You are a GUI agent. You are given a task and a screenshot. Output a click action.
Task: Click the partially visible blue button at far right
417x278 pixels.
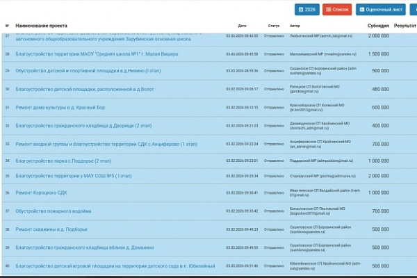coord(414,10)
